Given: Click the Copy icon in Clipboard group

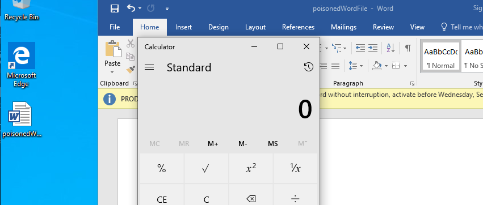Looking at the screenshot, I should point(131,57).
